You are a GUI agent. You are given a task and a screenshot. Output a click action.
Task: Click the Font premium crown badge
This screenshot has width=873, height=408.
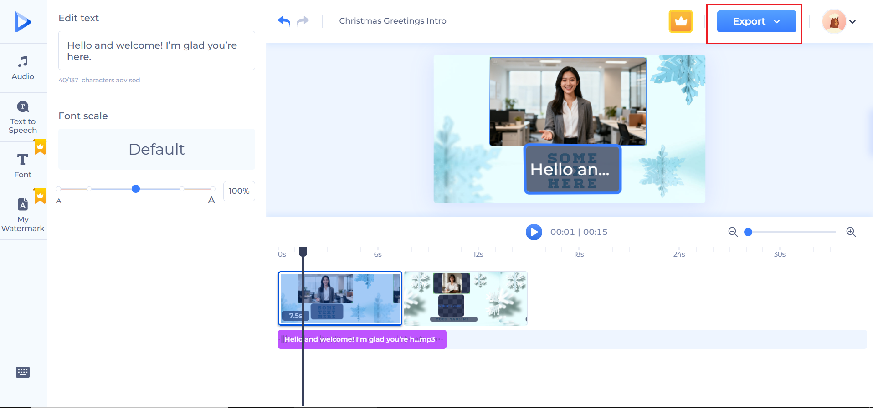click(40, 147)
